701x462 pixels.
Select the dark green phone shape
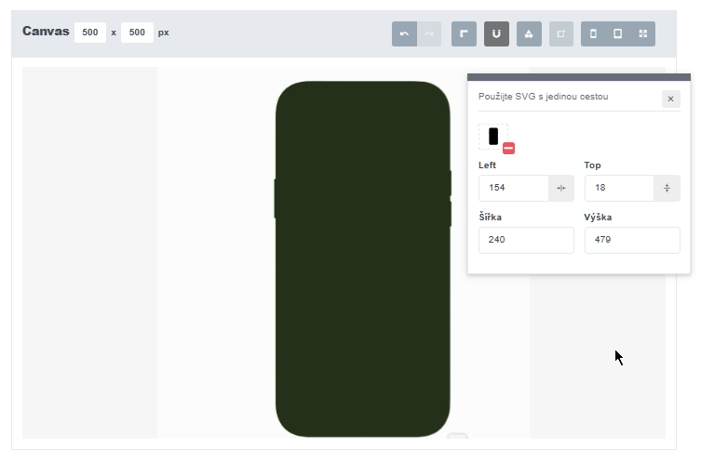(x=362, y=259)
